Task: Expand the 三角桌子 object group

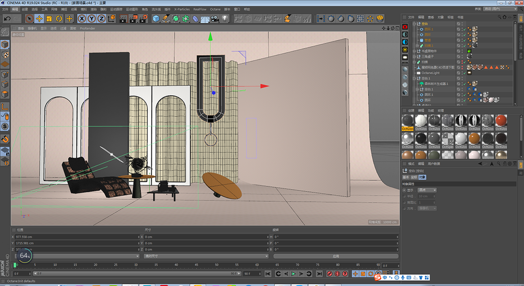Action: [x=414, y=56]
